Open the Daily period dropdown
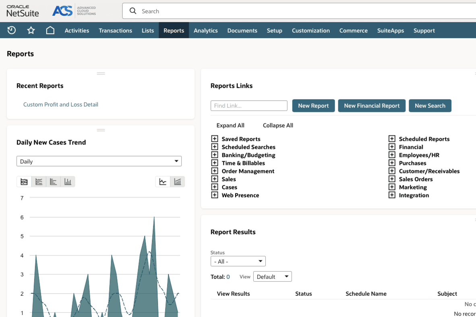 99,161
